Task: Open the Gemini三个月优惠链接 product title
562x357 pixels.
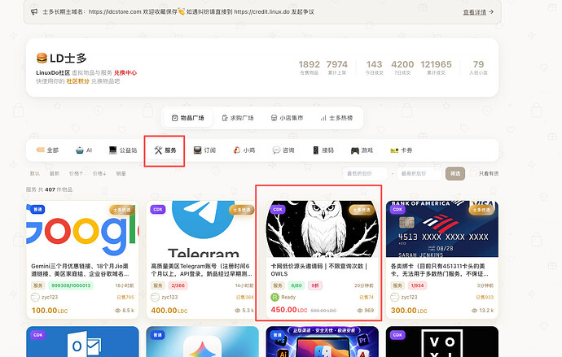Action: pyautogui.click(x=80, y=270)
